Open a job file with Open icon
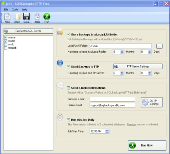 coord(17,17)
